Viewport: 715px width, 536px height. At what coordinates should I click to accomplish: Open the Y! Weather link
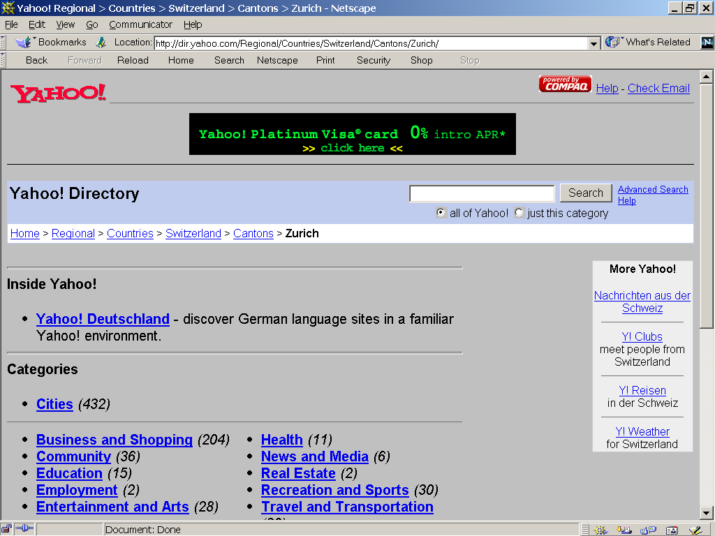click(642, 431)
